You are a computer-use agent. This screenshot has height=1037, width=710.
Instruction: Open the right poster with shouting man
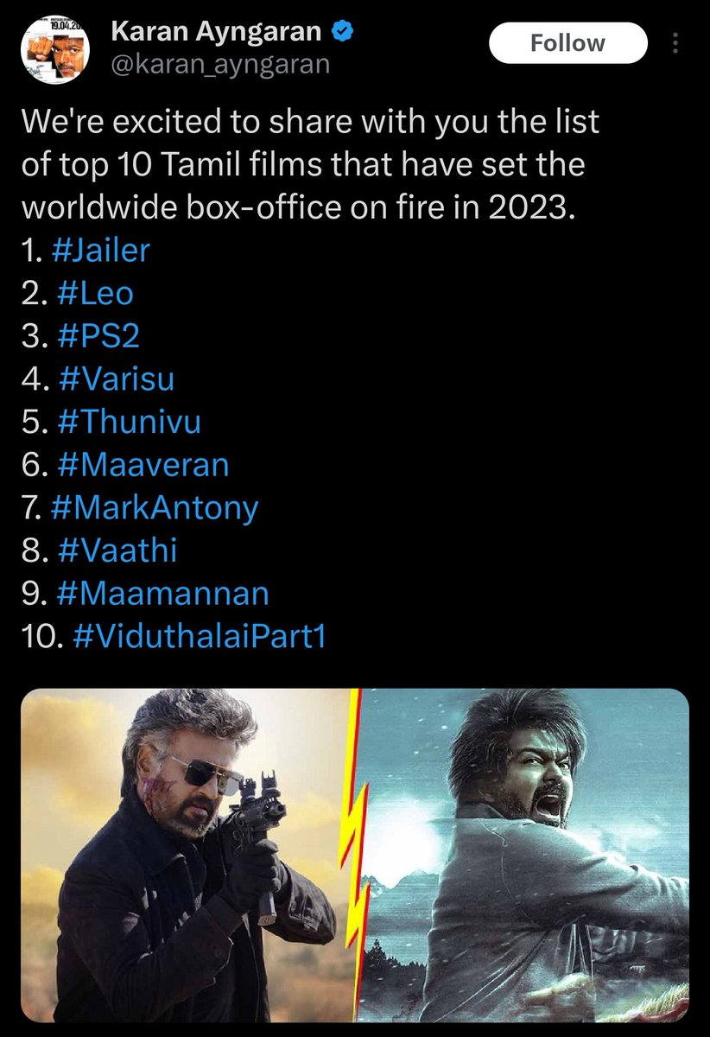coord(525,855)
